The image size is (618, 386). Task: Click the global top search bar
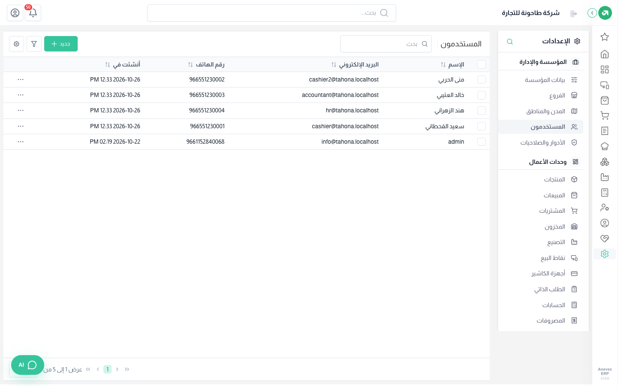tap(272, 13)
